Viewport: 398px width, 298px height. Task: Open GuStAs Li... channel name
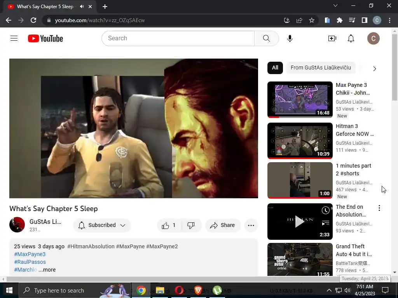pos(45,222)
